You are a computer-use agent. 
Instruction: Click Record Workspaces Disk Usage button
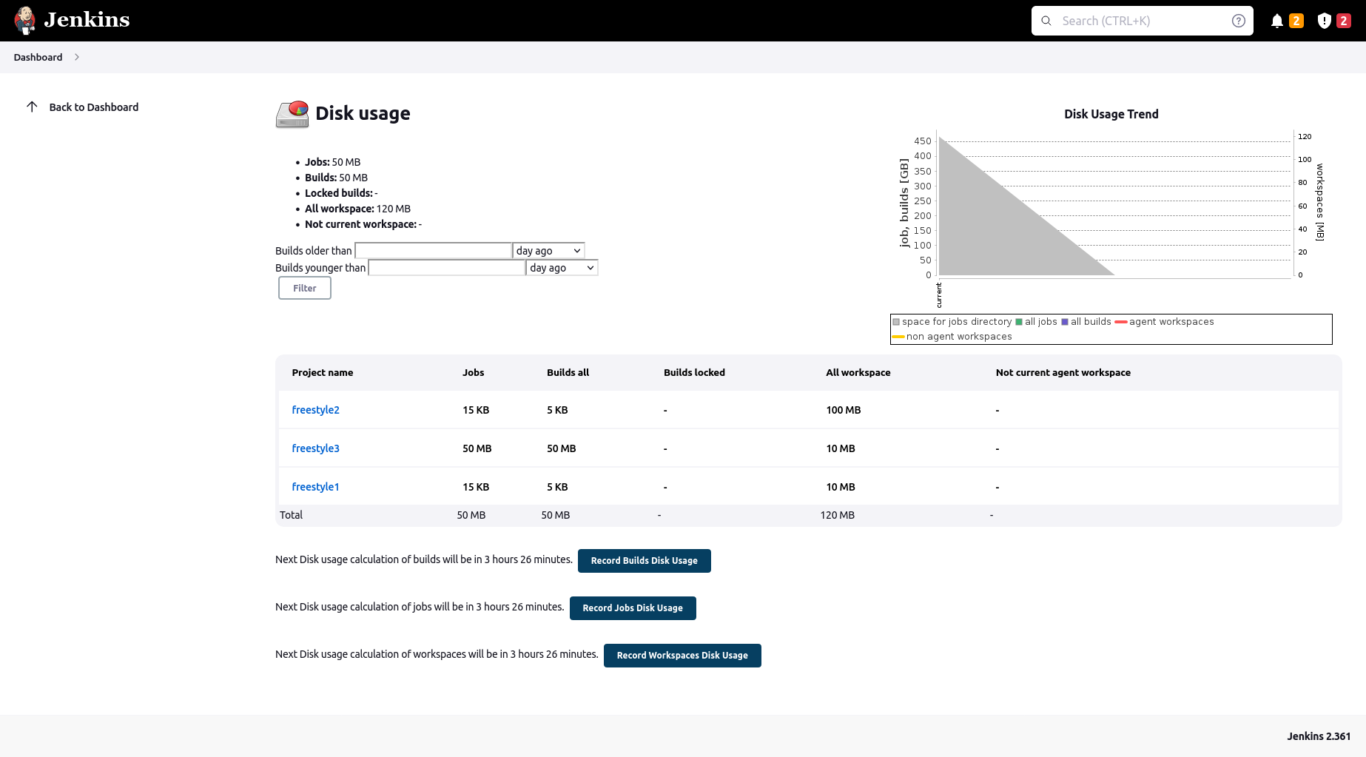[x=682, y=655]
